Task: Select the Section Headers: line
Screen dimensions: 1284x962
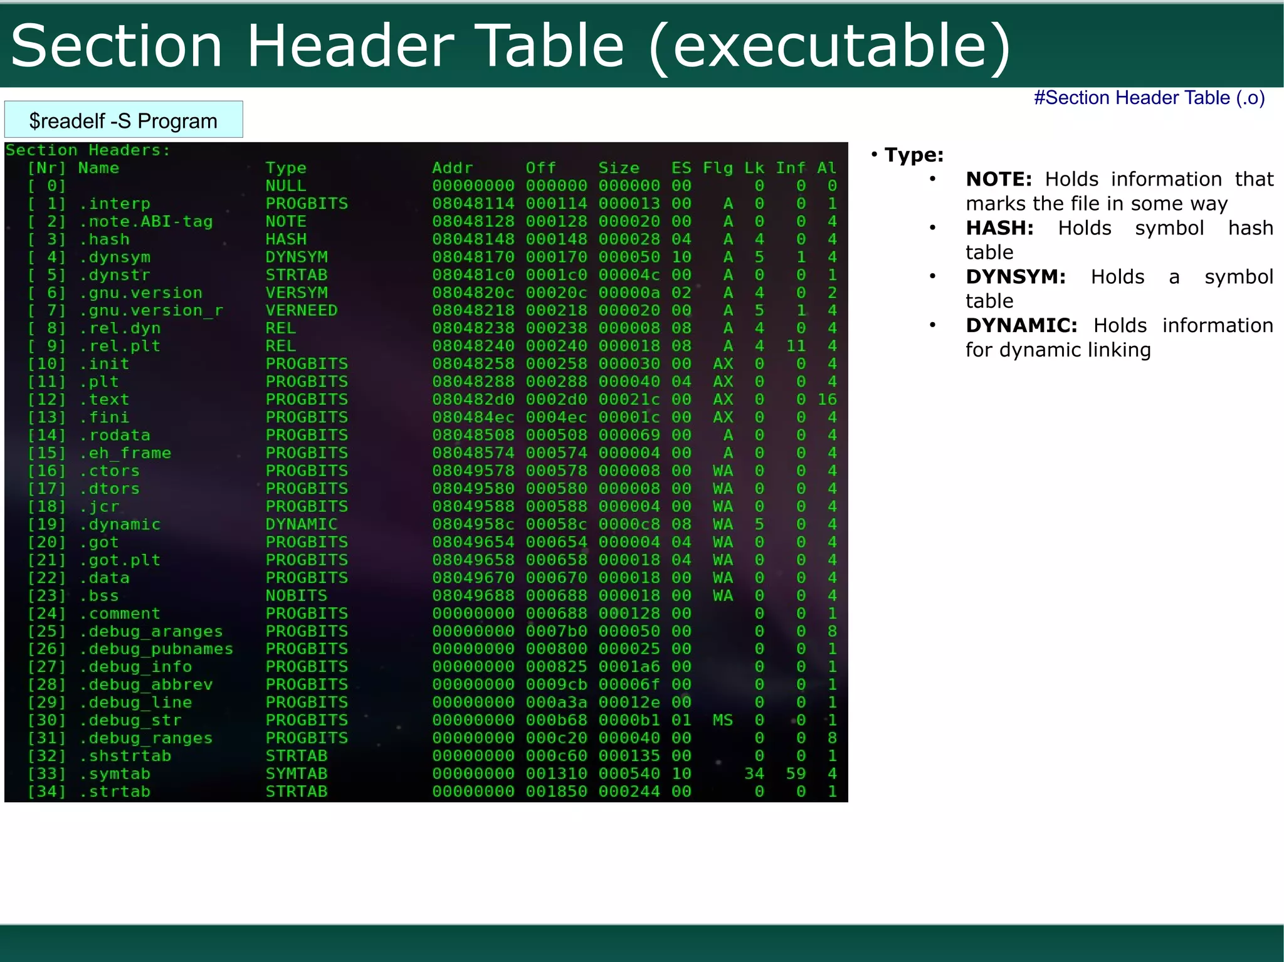Action: point(88,150)
